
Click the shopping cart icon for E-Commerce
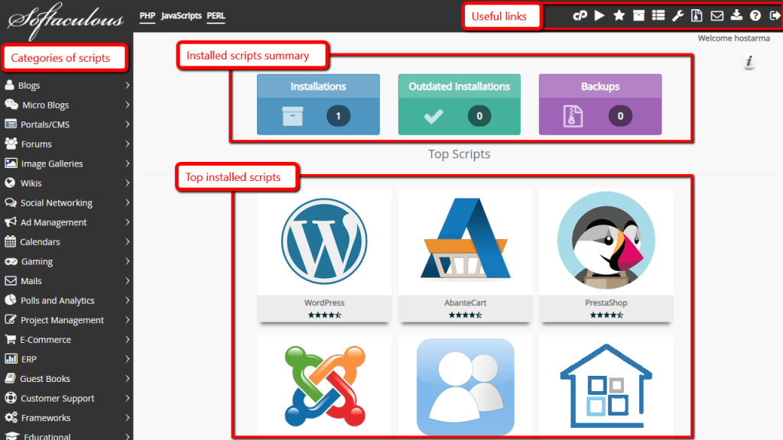click(x=10, y=339)
